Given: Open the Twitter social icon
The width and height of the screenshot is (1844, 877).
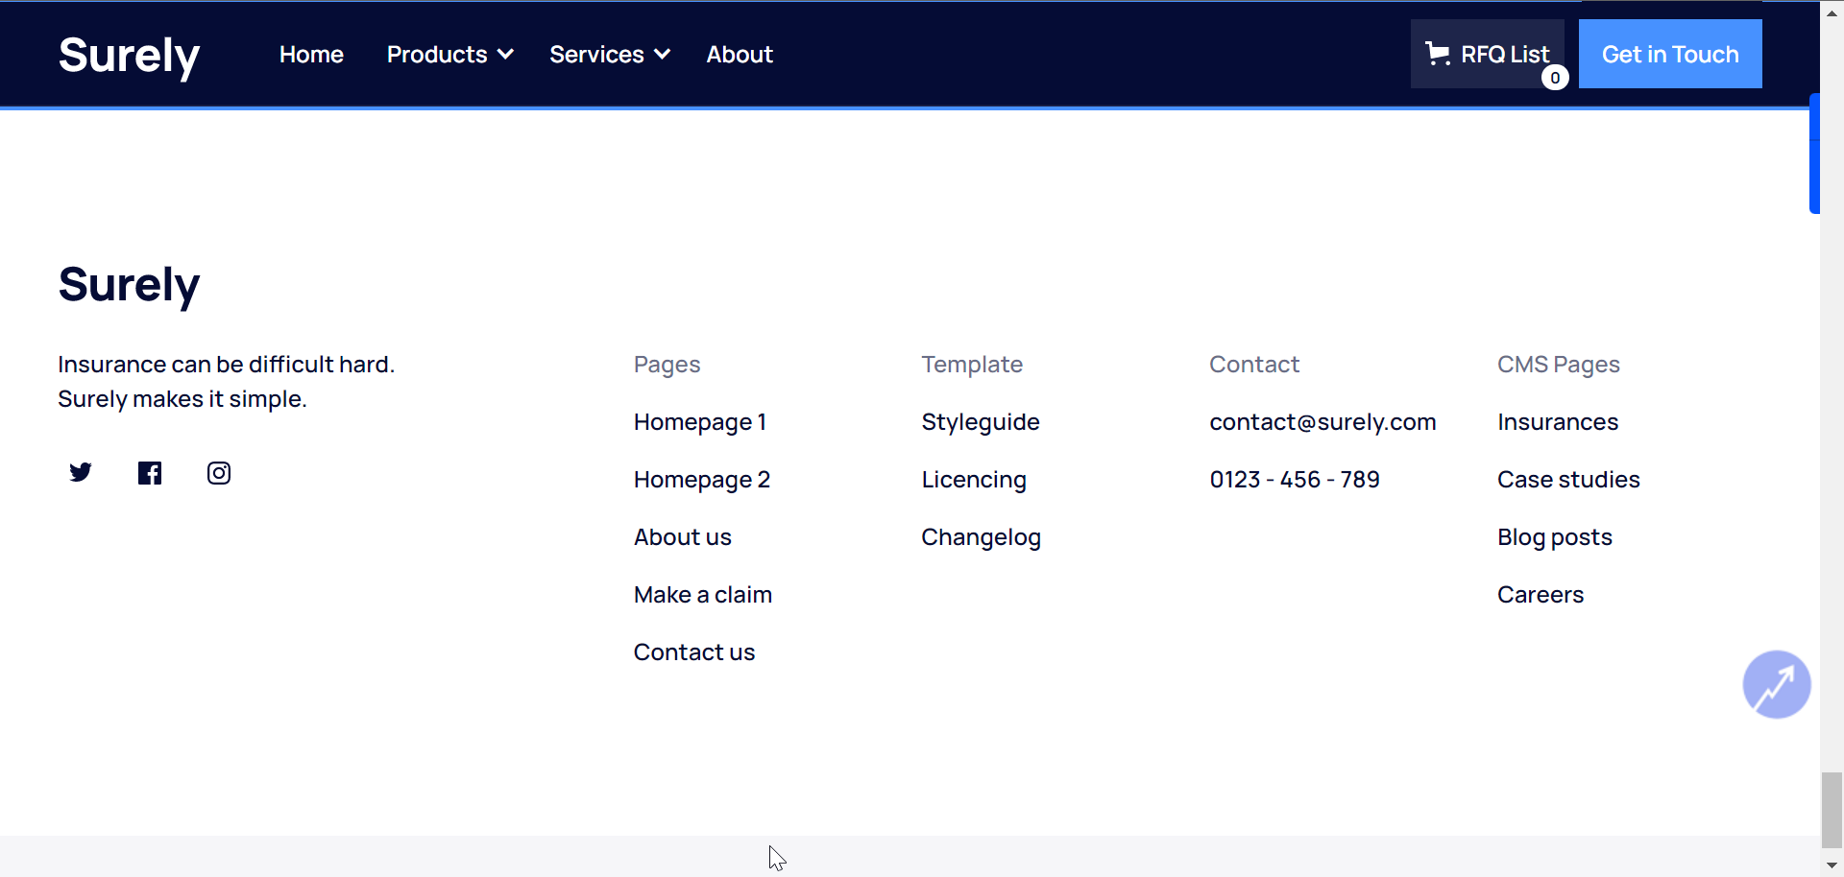Looking at the screenshot, I should click(81, 472).
